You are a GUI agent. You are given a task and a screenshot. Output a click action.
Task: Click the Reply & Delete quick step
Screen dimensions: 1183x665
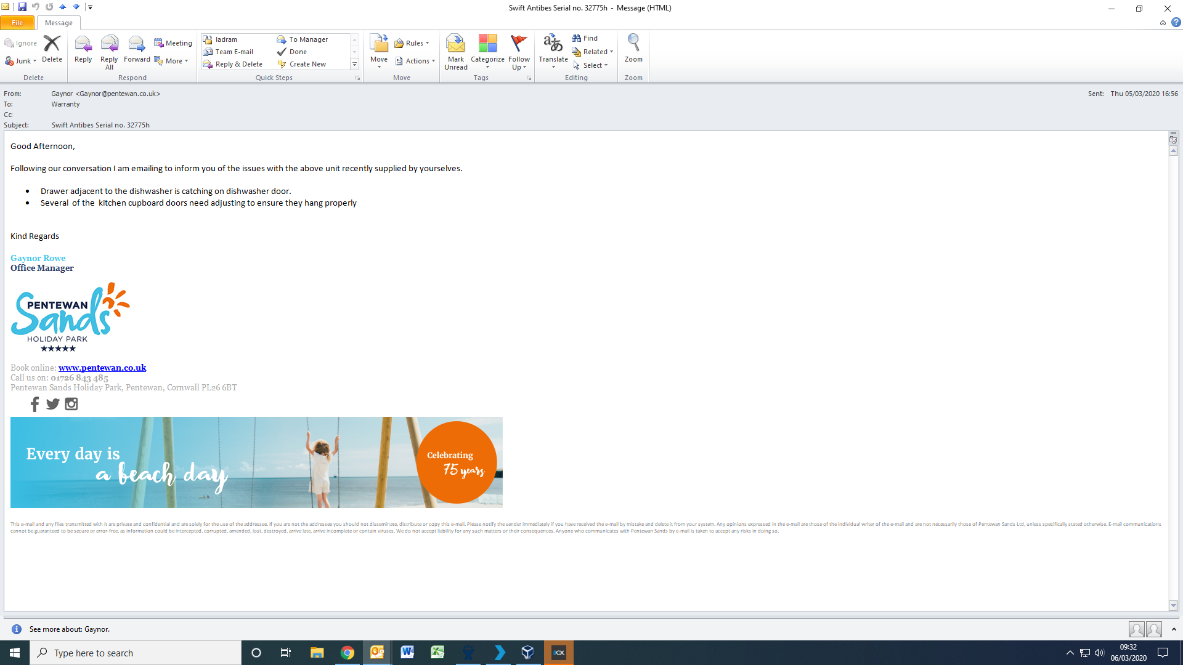point(238,64)
